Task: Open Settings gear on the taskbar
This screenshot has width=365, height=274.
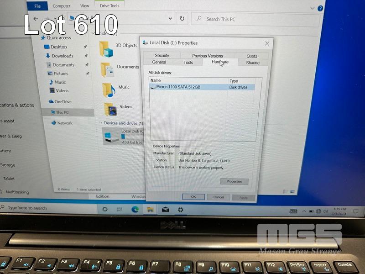Action: [x=181, y=209]
